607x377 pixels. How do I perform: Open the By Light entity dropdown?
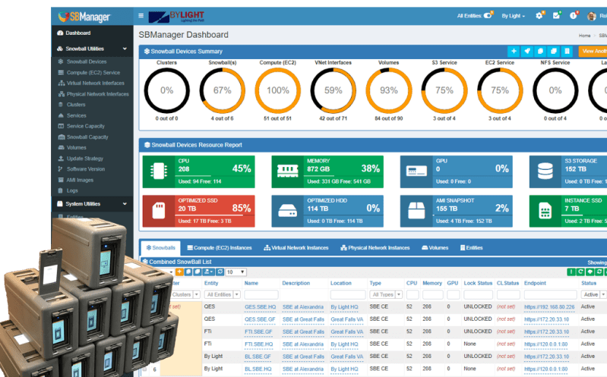coord(514,16)
